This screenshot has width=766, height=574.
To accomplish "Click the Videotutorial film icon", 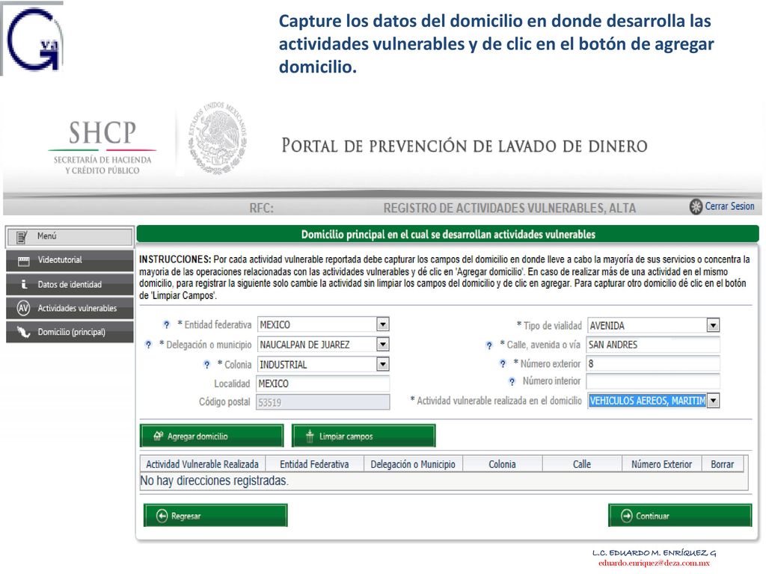I will coord(23,261).
